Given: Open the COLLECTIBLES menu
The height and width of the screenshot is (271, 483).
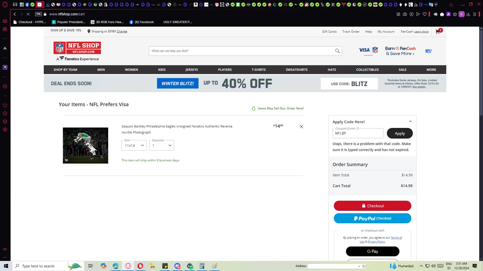Looking at the screenshot, I should click(x=367, y=70).
